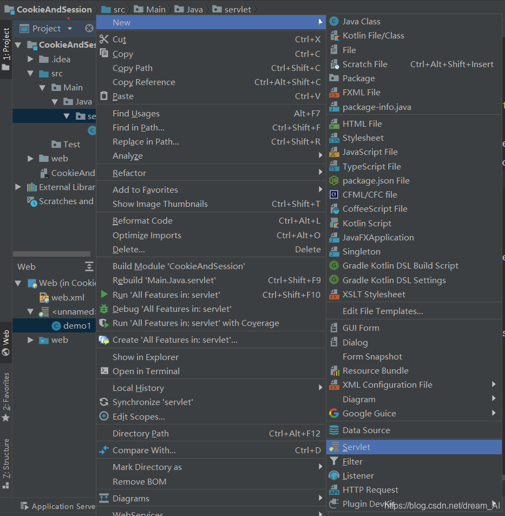The height and width of the screenshot is (516, 505).
Task: Click the Filter funnel icon
Action: (334, 461)
